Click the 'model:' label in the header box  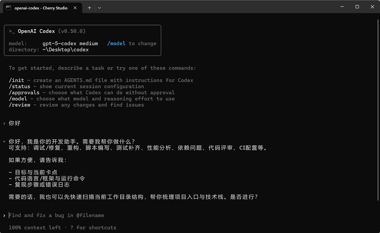click(18, 43)
